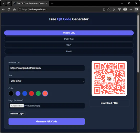Screen dimensions: 140x133
Task: Choose the black color swatch
Action: [x=11, y=93]
